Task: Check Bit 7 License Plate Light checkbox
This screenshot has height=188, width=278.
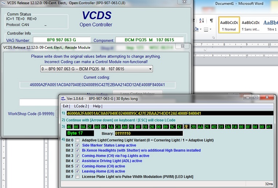Action: coord(77,177)
